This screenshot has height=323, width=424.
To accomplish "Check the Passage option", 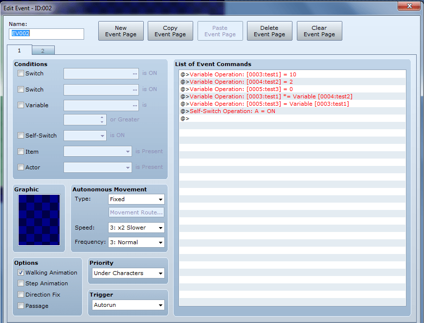I will [x=21, y=306].
